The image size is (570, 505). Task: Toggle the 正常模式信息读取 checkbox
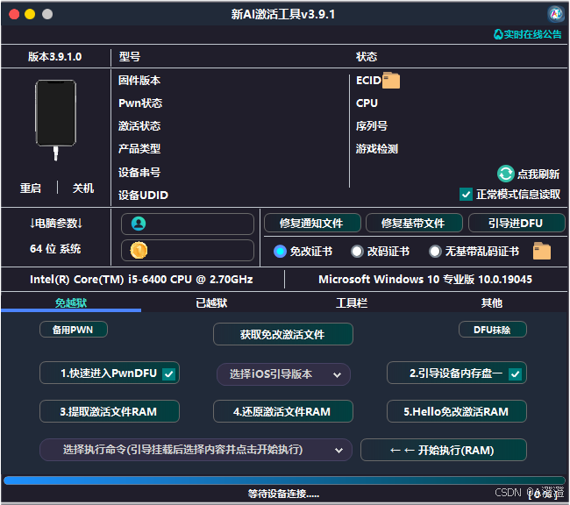pos(466,194)
